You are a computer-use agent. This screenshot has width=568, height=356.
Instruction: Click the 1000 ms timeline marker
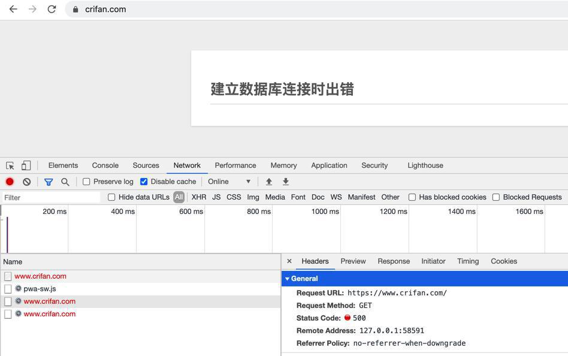325,212
